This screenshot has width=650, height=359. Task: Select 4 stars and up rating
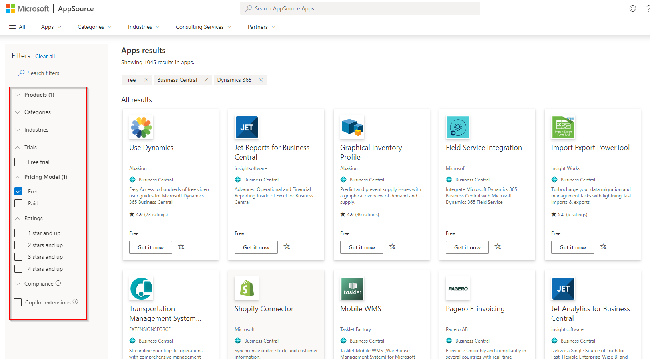pyautogui.click(x=18, y=269)
